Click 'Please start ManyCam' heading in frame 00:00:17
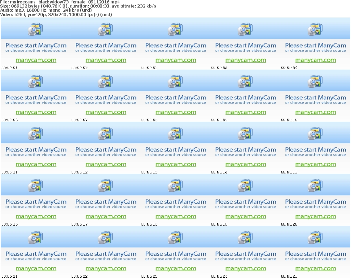Image resolution: width=351 pixels, height=278 pixels. click(106, 202)
